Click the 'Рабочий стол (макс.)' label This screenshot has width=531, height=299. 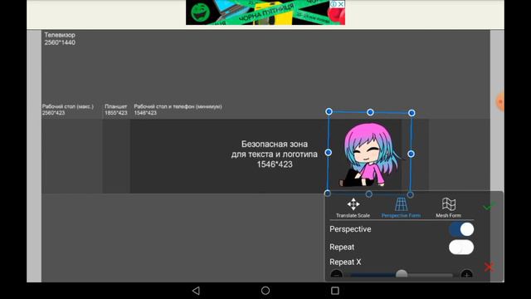click(x=68, y=106)
